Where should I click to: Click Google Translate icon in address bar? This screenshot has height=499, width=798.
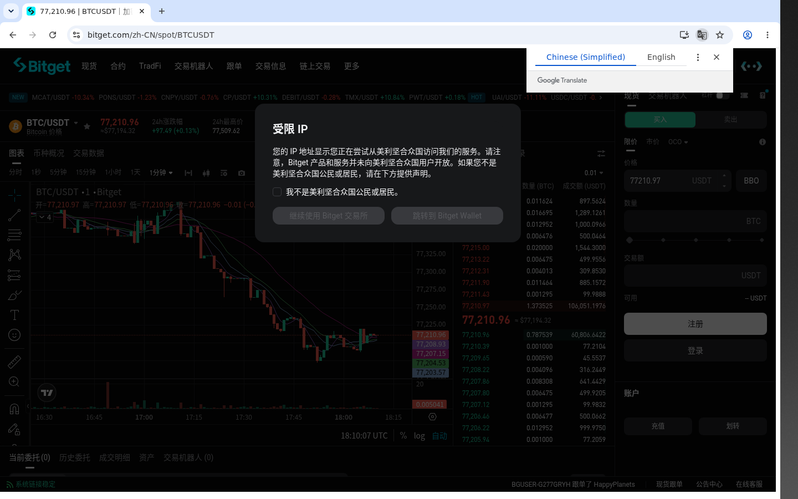[702, 35]
